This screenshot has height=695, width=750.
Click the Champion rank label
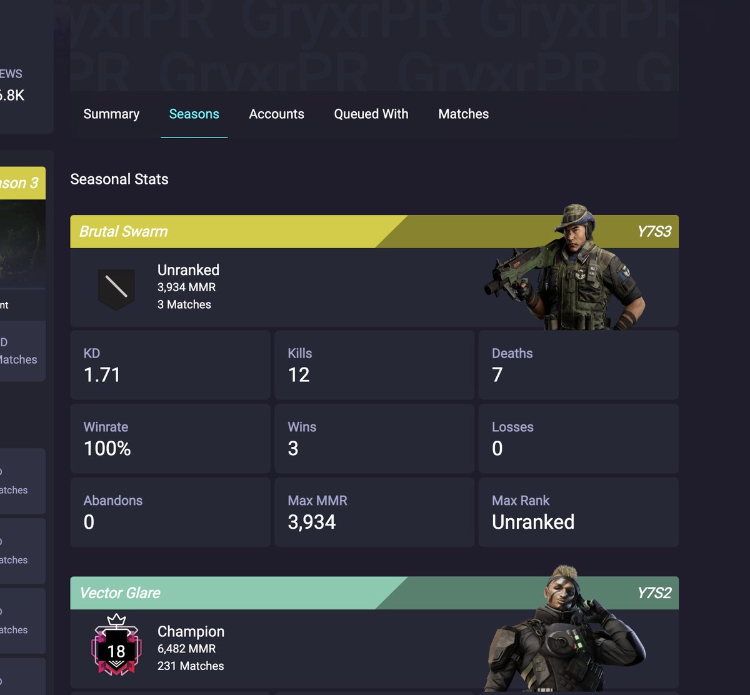point(191,631)
